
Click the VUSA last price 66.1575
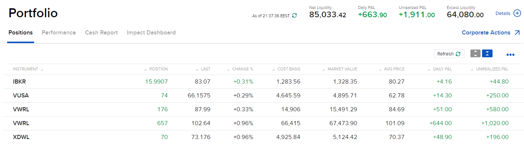(199, 96)
